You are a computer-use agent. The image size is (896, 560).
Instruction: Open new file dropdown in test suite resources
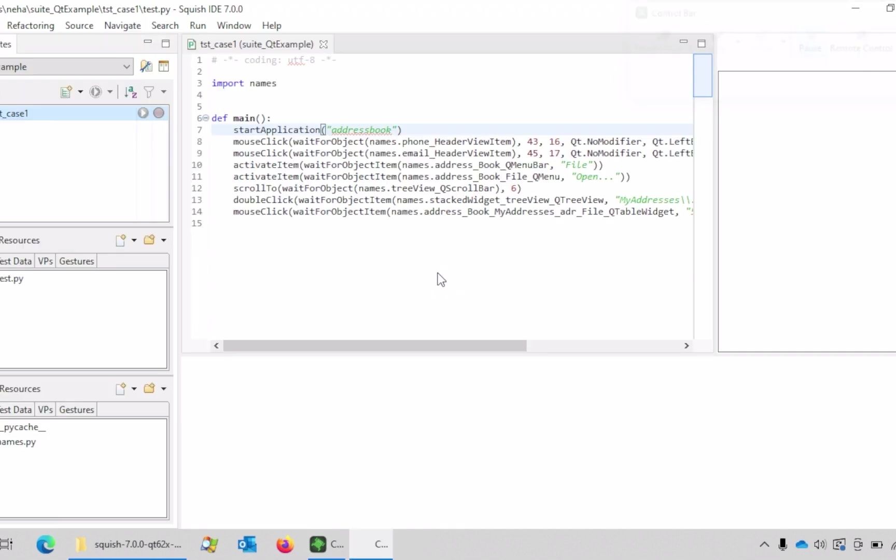click(x=134, y=388)
